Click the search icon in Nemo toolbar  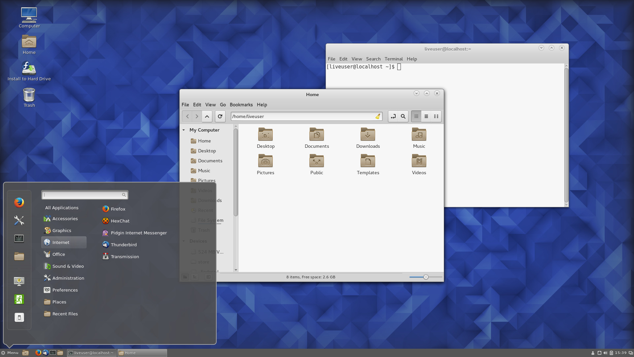[403, 116]
